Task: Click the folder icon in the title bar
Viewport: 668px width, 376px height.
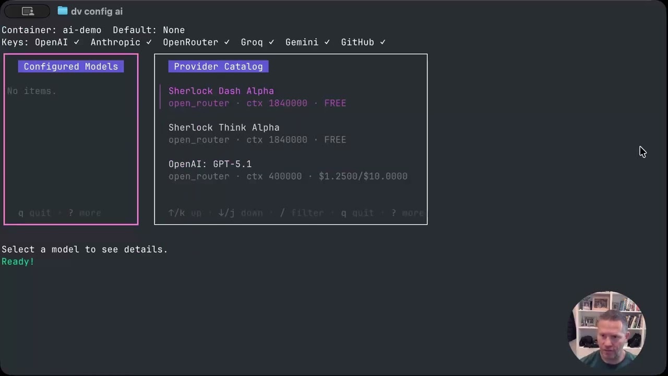Action: click(x=63, y=11)
